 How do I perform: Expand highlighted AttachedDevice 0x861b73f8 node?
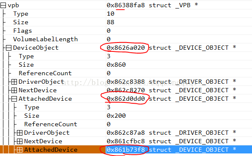coord(19,150)
